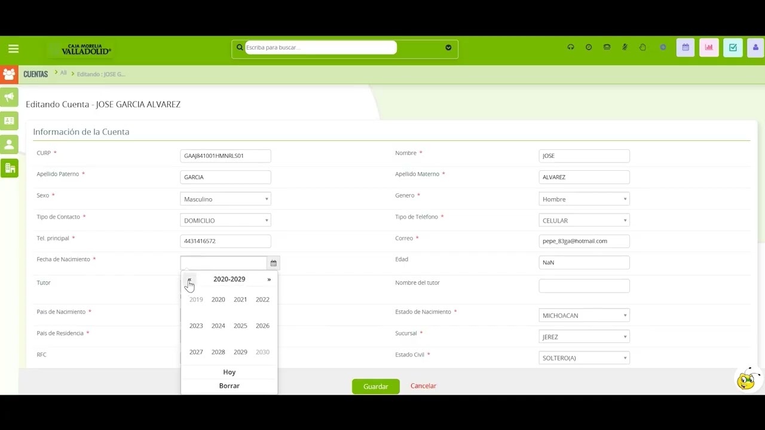Select year 2019 in picker
This screenshot has height=430, width=765.
(196, 299)
